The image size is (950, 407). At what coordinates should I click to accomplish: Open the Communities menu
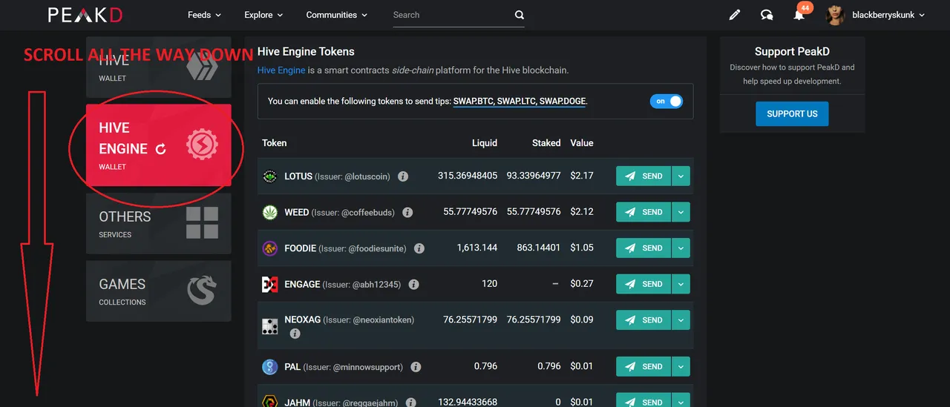337,15
